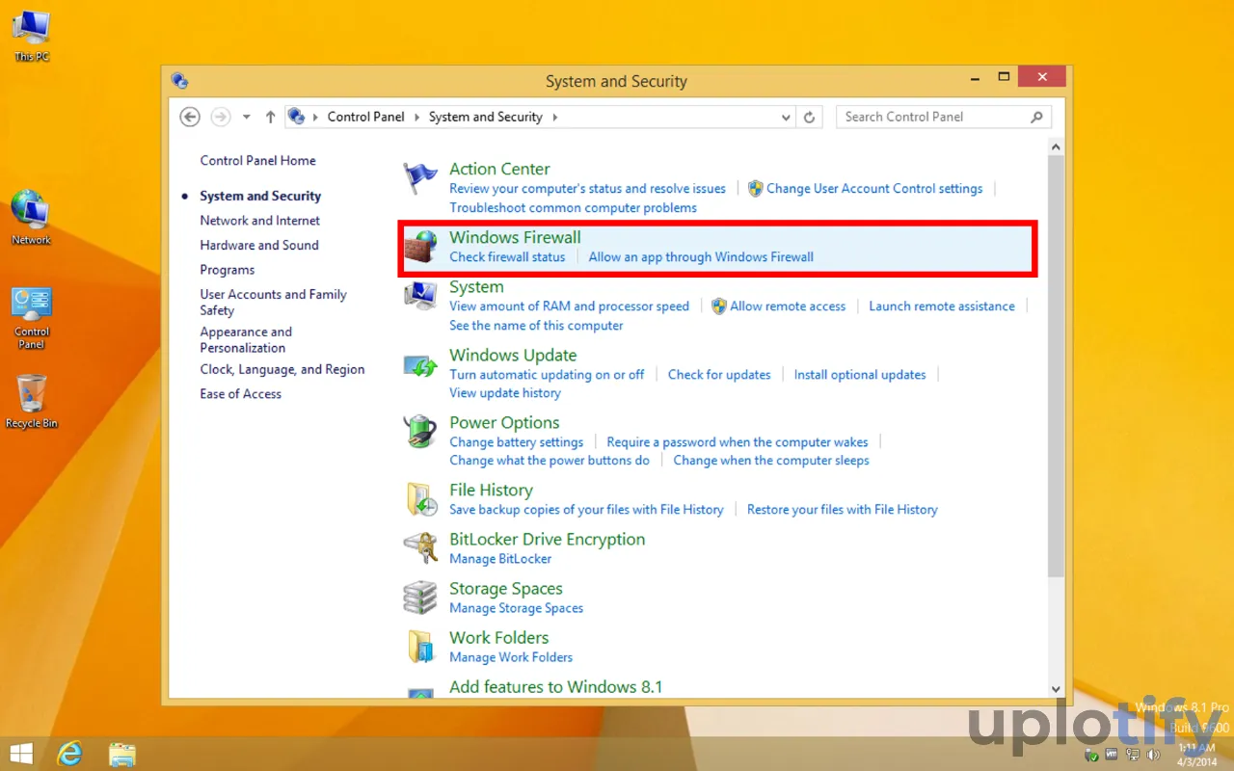Open File Explorer from taskbar
The image size is (1234, 771).
[122, 754]
